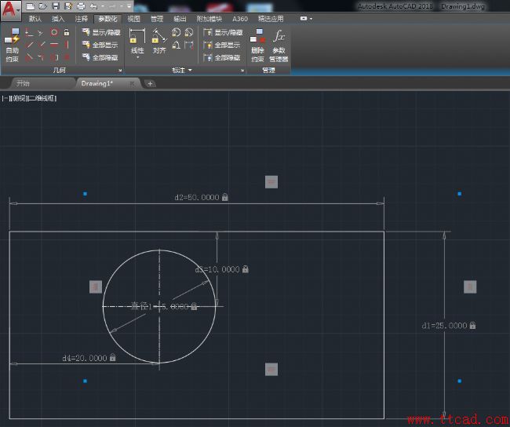Select the Symmetric constraint icon
The width and height of the screenshot is (510, 427).
pos(54,57)
